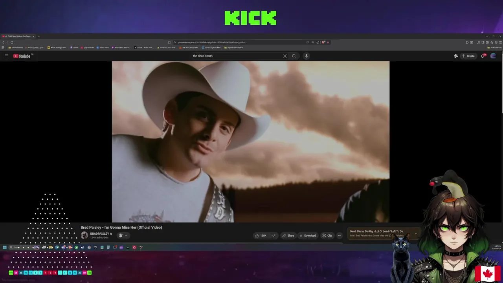Open the All Bookmarks folder
The height and width of the screenshot is (283, 503).
click(x=494, y=48)
